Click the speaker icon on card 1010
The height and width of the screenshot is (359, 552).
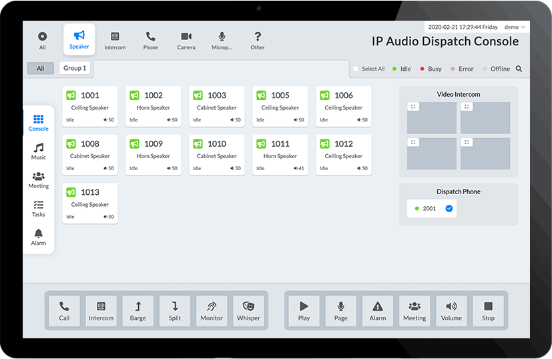pyautogui.click(x=198, y=143)
